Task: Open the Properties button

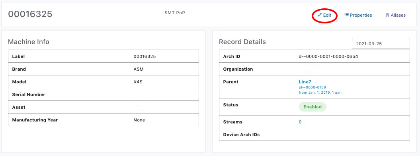Action: (x=358, y=15)
